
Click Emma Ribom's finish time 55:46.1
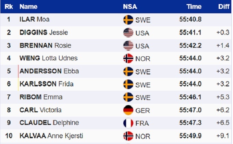click(190, 97)
